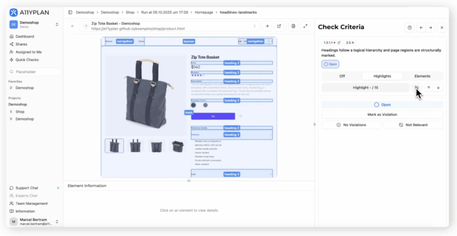The width and height of the screenshot is (457, 236).
Task: Click the Placeholder search field
Action: pyautogui.click(x=34, y=72)
